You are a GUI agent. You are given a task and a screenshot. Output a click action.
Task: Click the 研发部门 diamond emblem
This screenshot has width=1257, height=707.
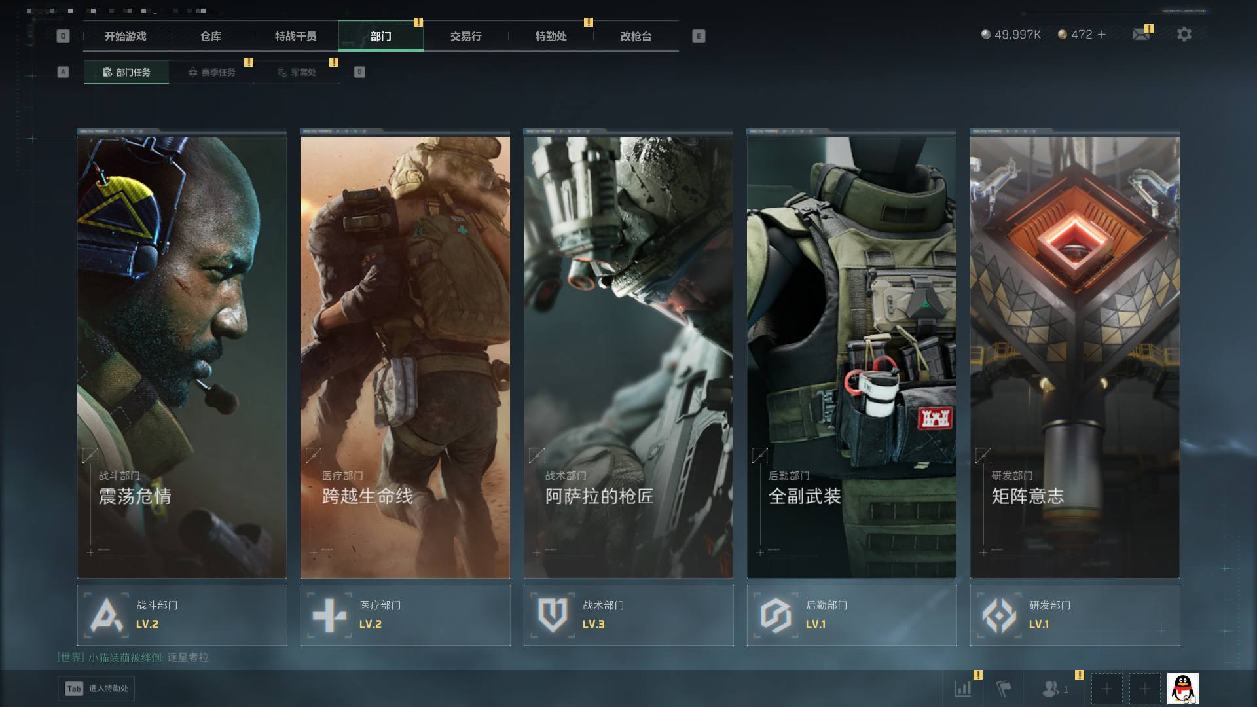pyautogui.click(x=999, y=615)
